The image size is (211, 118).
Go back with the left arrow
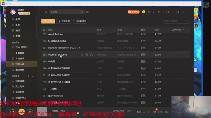coord(42,12)
